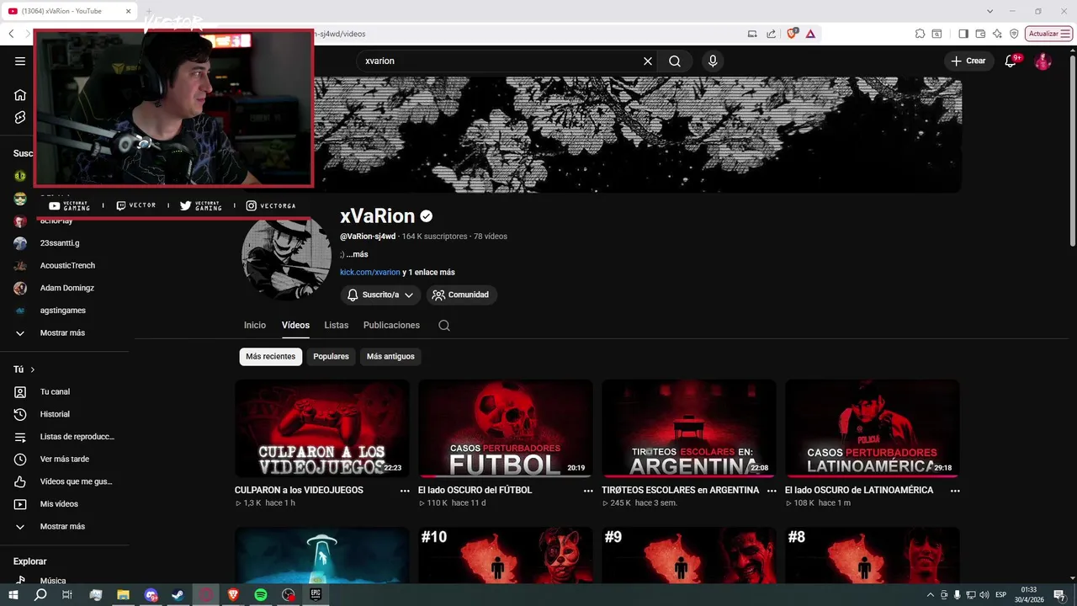
Task: Clear the search box with the X
Action: (648, 61)
